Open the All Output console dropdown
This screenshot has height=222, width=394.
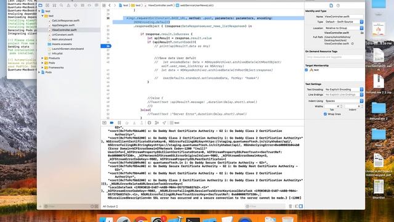pos(110,207)
